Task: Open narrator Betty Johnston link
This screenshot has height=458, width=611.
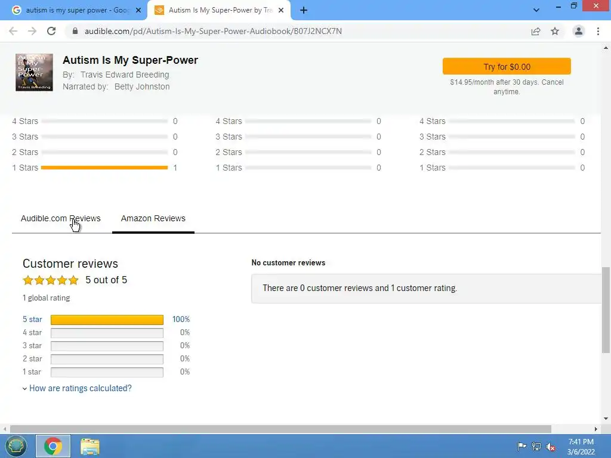Action: pos(142,86)
